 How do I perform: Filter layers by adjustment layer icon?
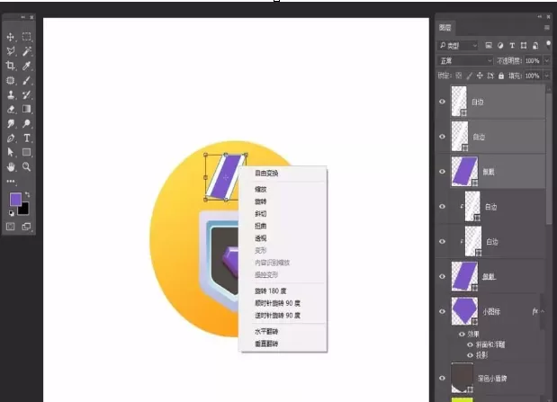(500, 46)
